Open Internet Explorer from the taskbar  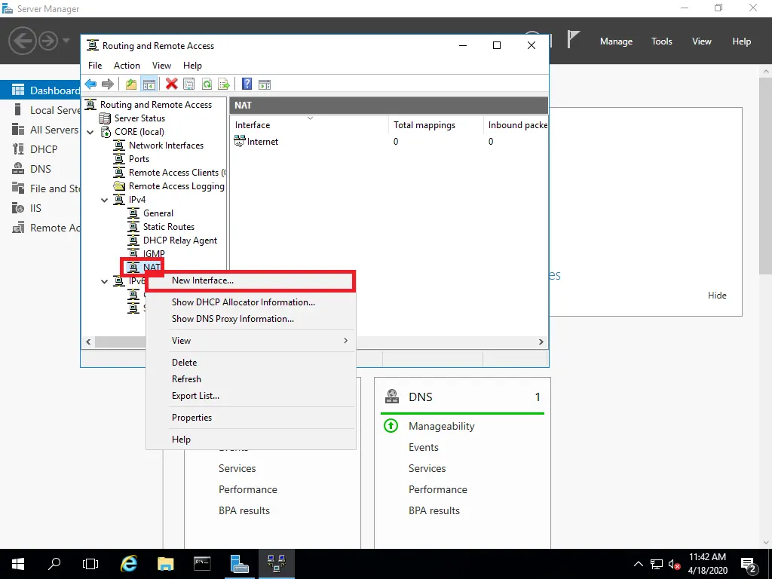pos(129,564)
